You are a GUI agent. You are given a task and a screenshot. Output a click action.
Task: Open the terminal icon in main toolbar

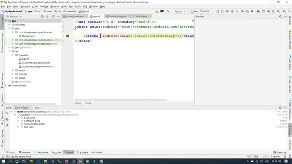pyautogui.click(x=162, y=11)
